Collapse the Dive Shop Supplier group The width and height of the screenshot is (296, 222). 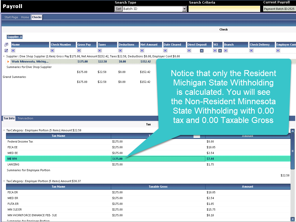4,56
